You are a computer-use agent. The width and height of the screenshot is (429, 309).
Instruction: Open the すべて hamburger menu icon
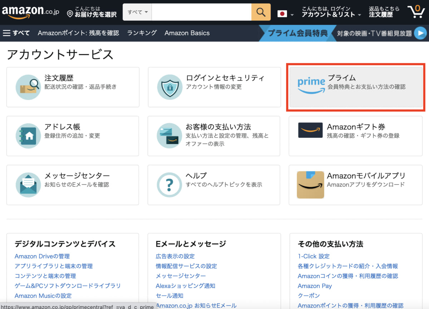coord(6,33)
